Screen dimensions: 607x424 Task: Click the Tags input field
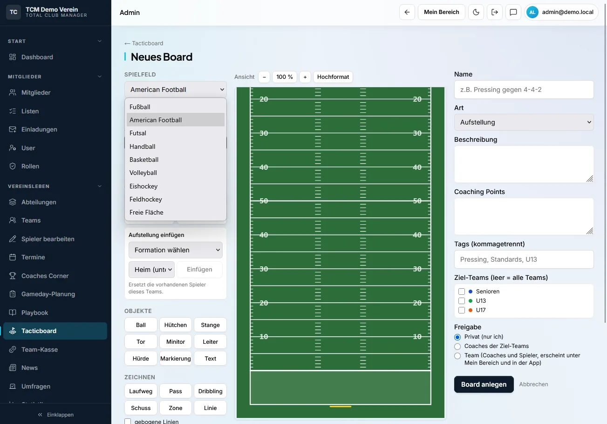[524, 259]
